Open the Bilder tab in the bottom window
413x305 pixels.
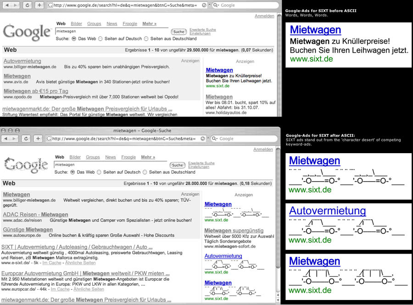pyautogui.click(x=75, y=157)
